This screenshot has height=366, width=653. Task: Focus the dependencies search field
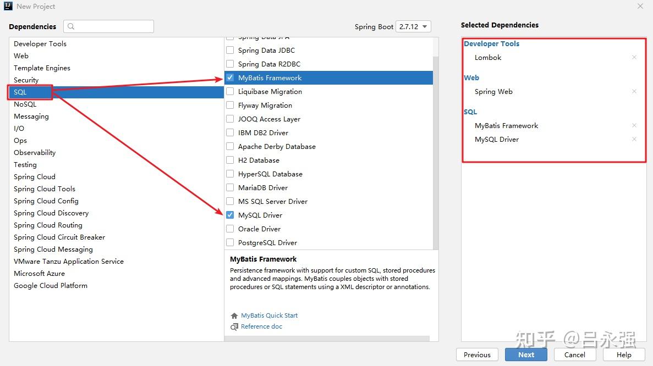click(x=109, y=26)
